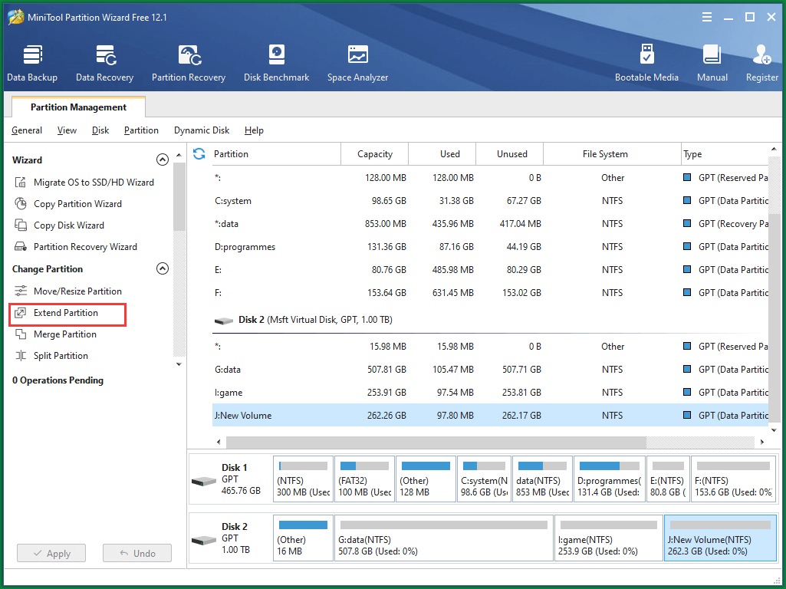The image size is (786, 589).
Task: Create Bootable Media
Action: click(646, 64)
